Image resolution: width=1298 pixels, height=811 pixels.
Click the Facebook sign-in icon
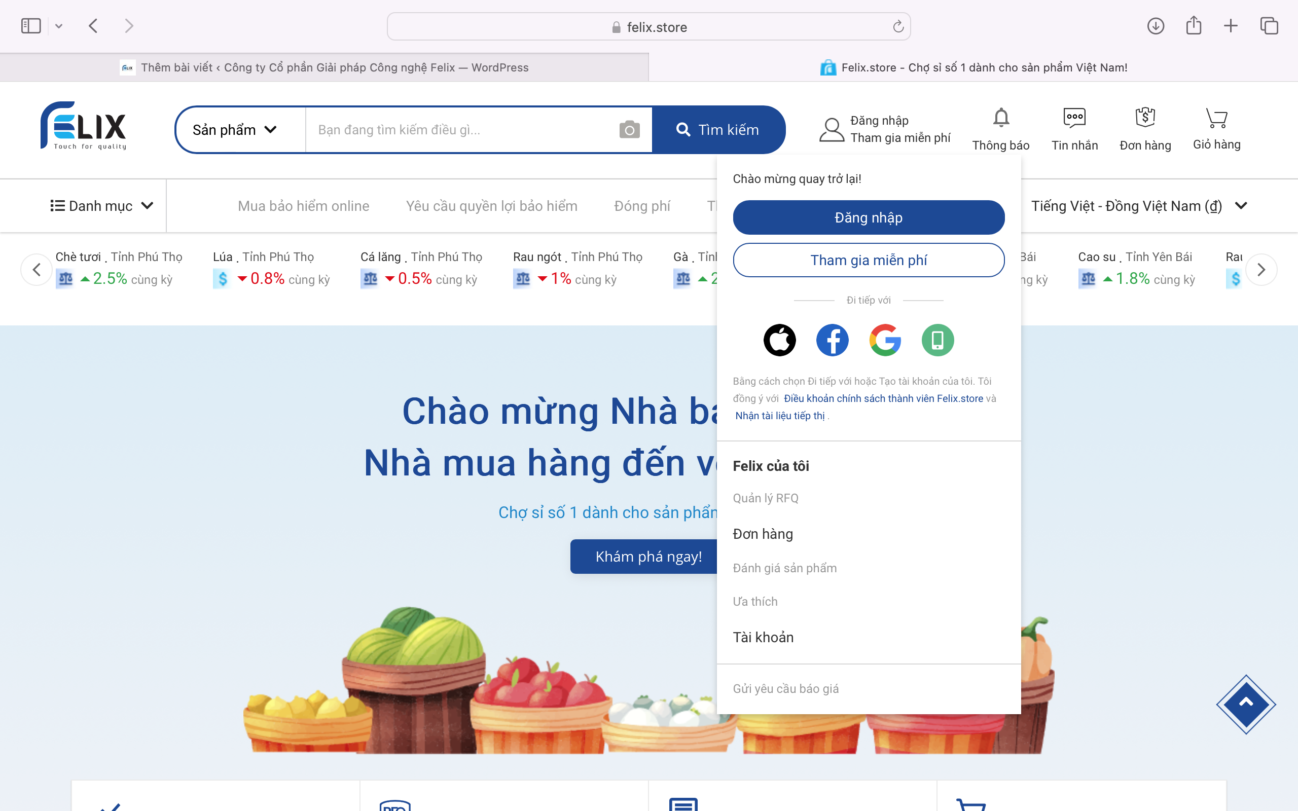(832, 339)
